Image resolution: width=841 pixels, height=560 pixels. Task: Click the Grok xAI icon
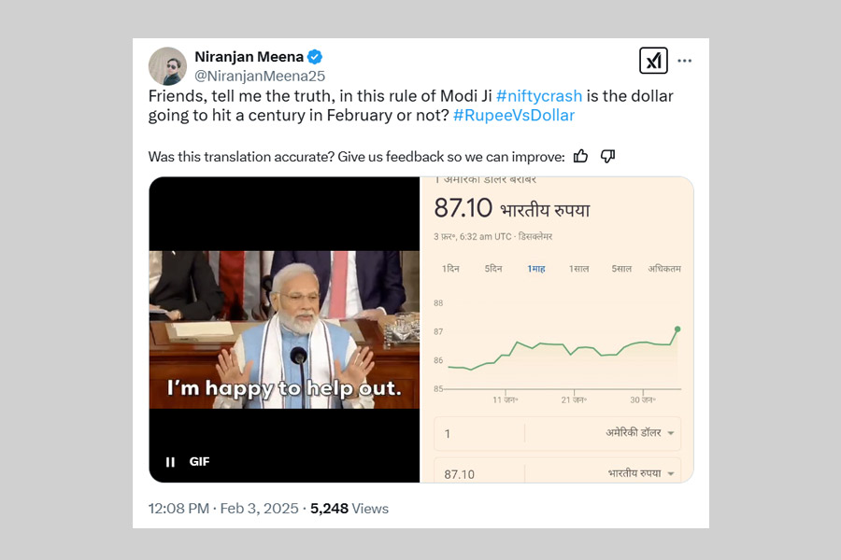click(653, 61)
